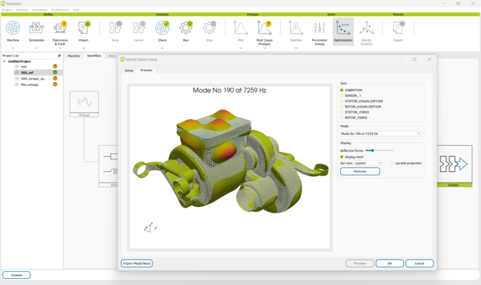The image size is (481, 285).
Task: Open the Preferences menu
Action: point(60,10)
